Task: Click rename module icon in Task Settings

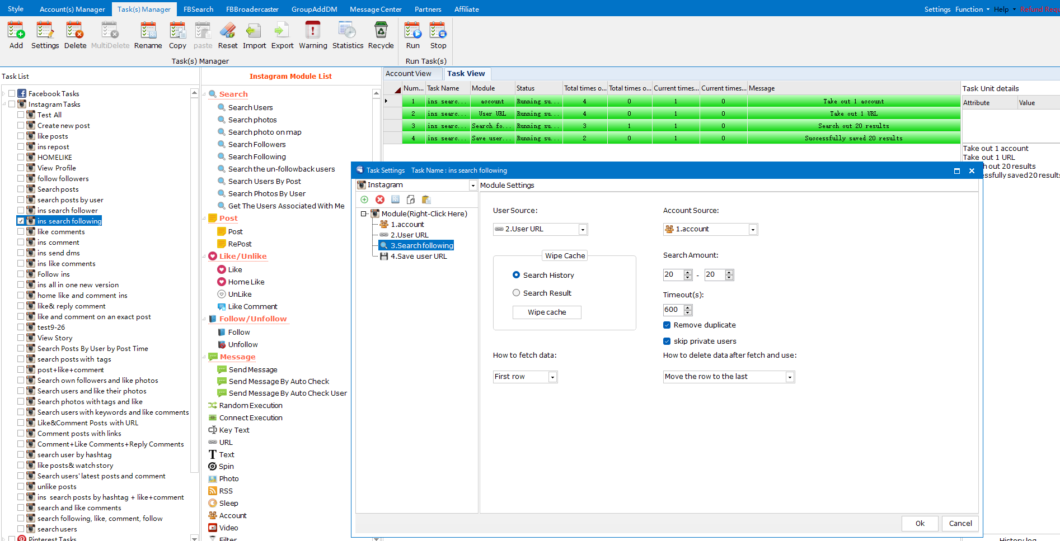Action: pos(395,200)
